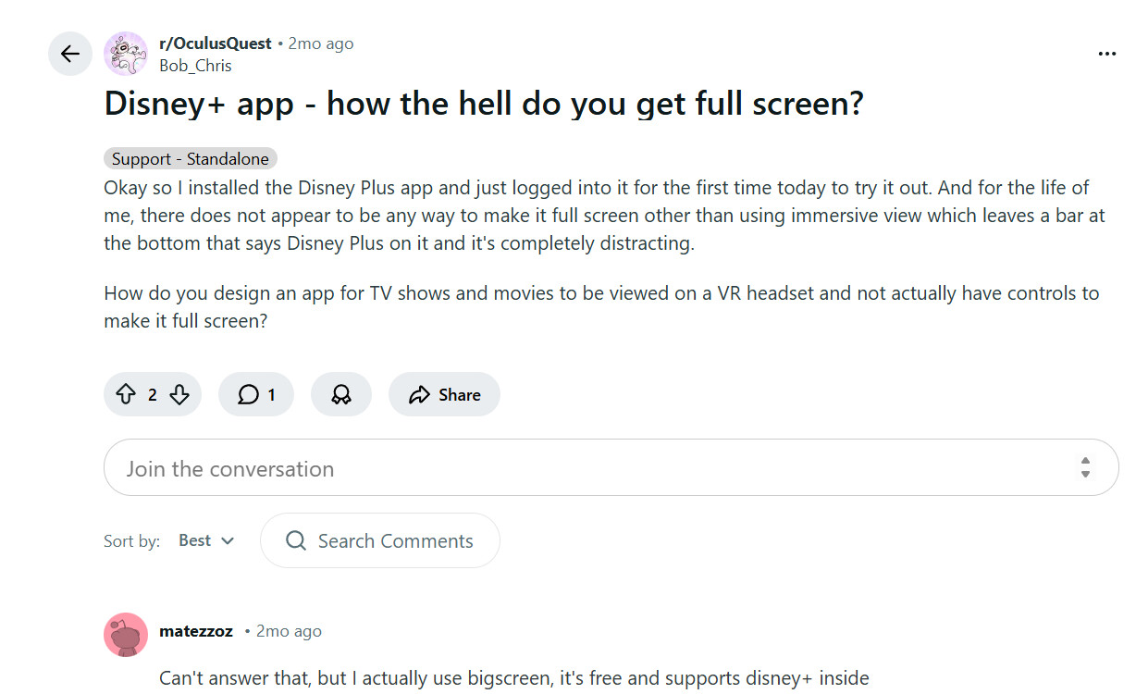Focus the Join the conversation field
This screenshot has width=1136, height=694.
(592, 467)
